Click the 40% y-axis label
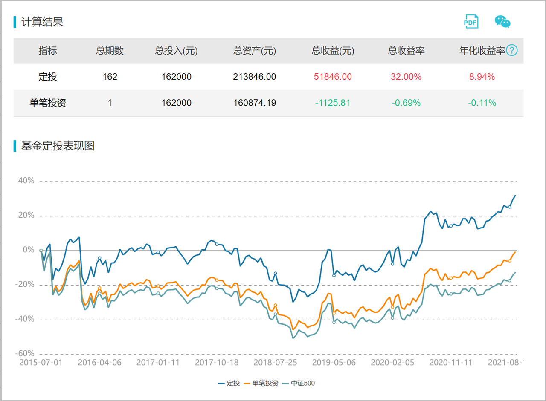Image resolution: width=546 pixels, height=401 pixels. pyautogui.click(x=26, y=181)
